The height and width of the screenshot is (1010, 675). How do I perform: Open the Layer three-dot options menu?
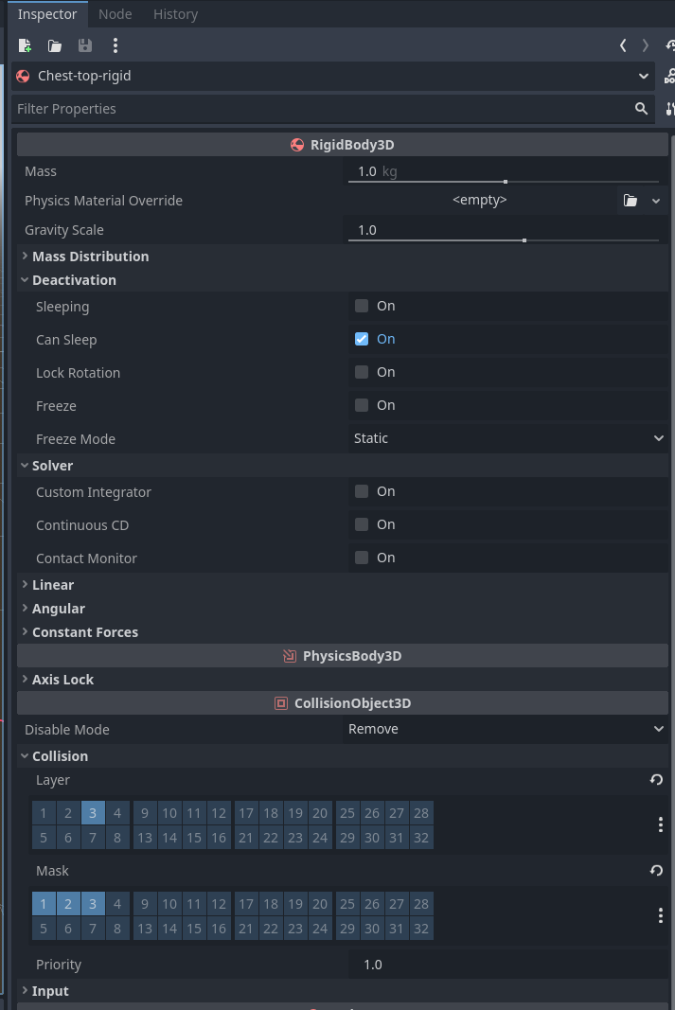(x=660, y=824)
